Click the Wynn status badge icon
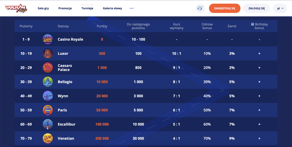Image resolution: width=292 pixels, height=147 pixels. pos(48,96)
